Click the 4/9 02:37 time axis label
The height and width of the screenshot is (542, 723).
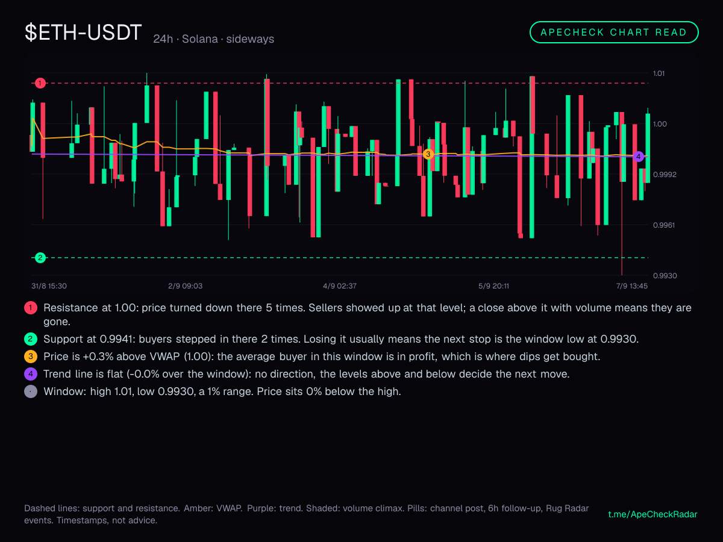coord(340,285)
